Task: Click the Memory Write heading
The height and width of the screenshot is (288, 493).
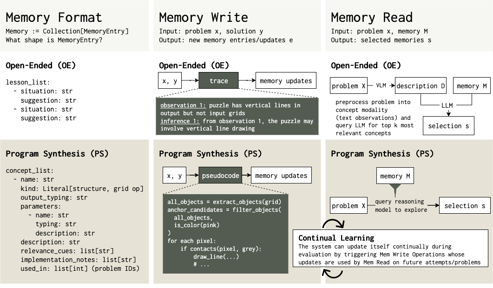Action: [x=203, y=18]
